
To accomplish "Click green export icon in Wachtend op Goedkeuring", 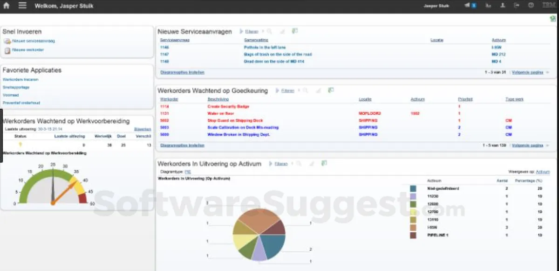I will click(331, 90).
